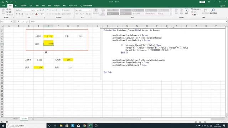The image size is (228, 128).
Task: Open format as table gallery
Action: click(x=103, y=12)
